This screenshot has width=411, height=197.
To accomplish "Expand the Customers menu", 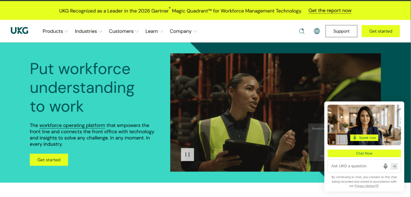I will tap(124, 31).
